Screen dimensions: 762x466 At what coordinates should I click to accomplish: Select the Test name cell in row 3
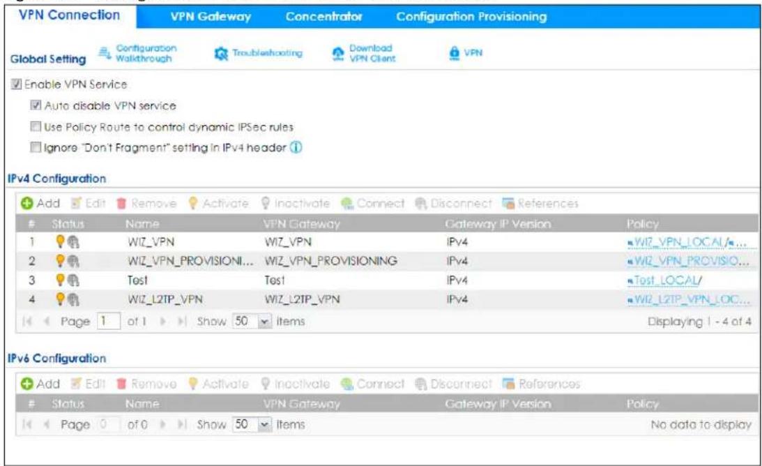137,280
